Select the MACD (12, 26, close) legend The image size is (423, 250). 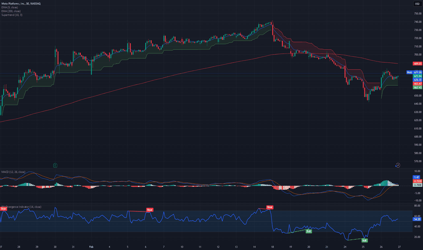[x=13, y=172]
